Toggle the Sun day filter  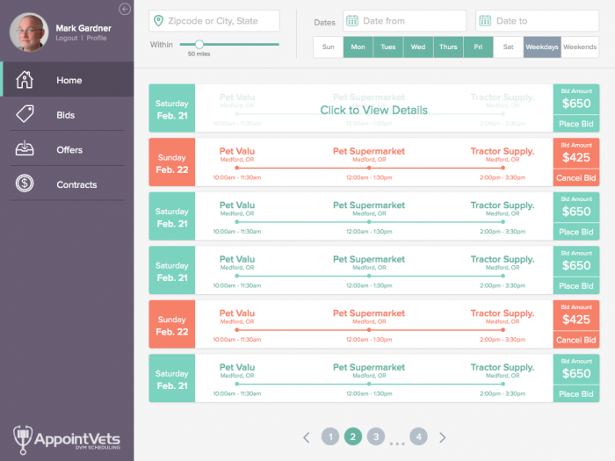(x=329, y=47)
